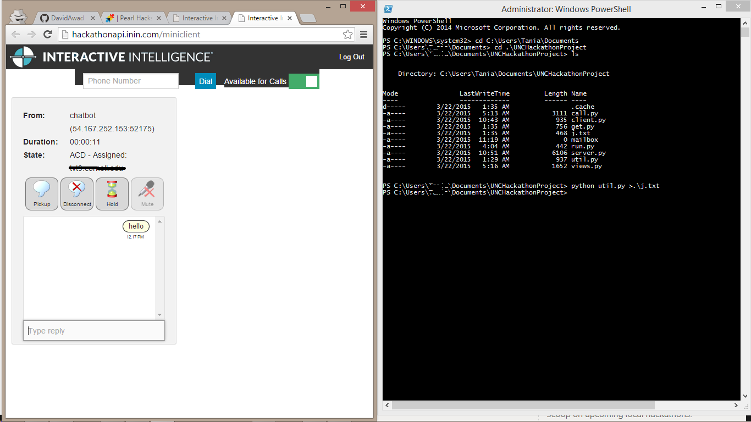Click PowerShell horizontal scrollbar thumb
Viewport: 751px width, 422px height.
(x=523, y=405)
